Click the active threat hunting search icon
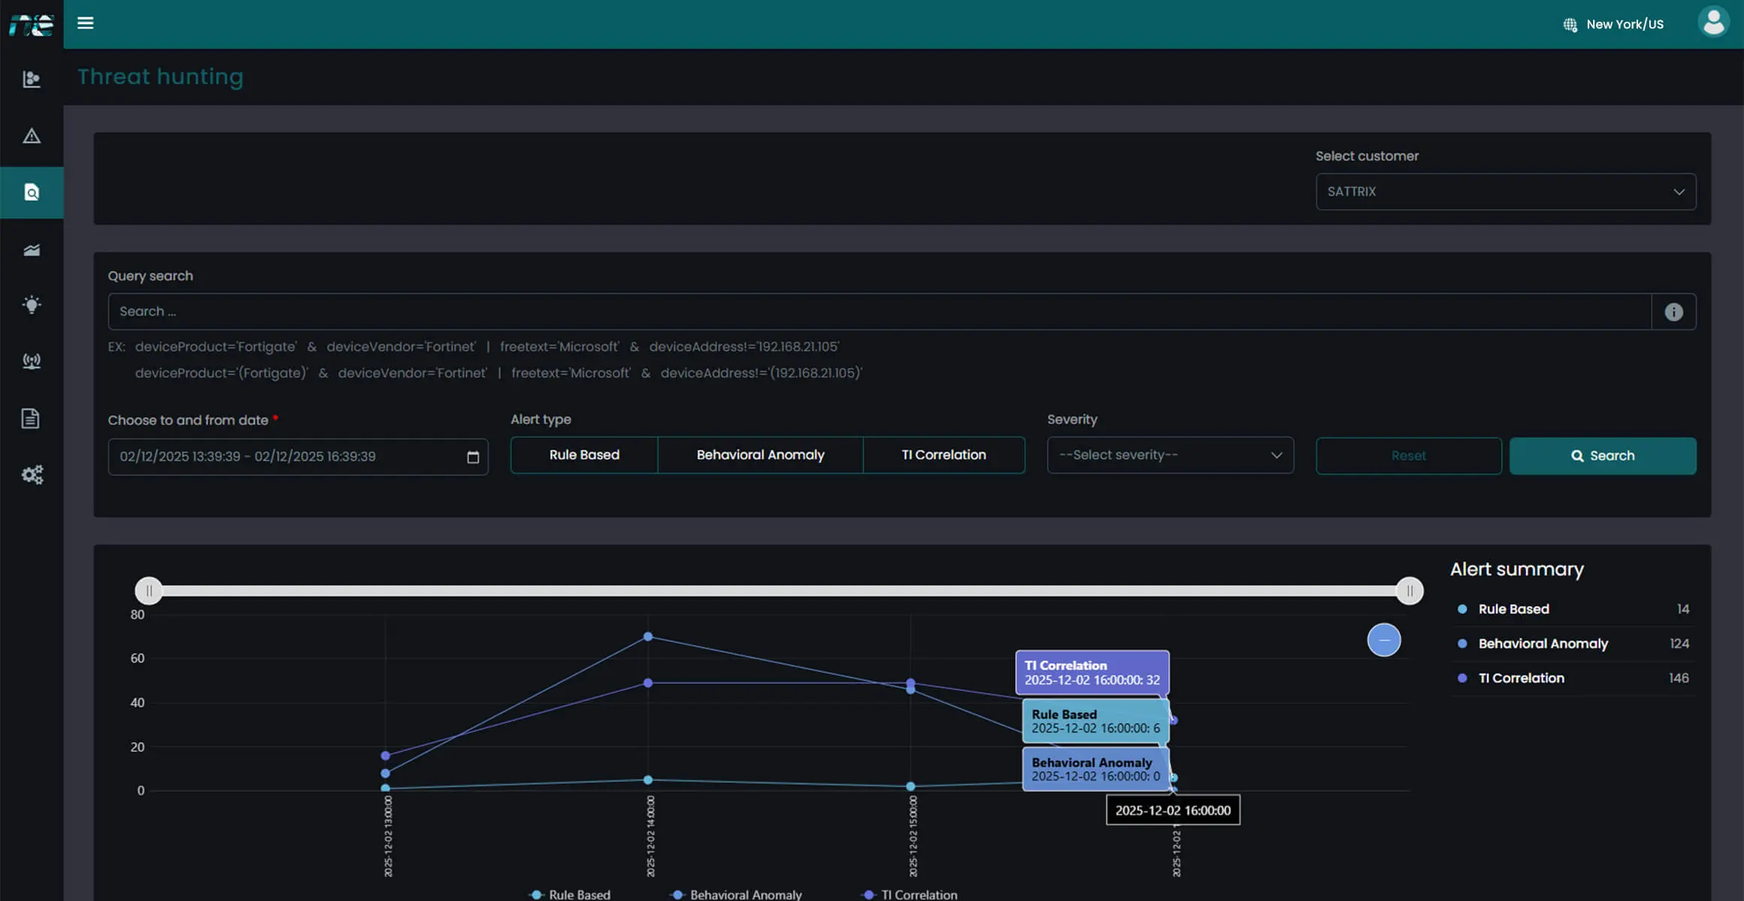 click(32, 192)
